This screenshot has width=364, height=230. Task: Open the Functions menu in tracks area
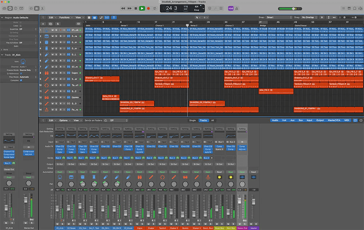[66, 17]
